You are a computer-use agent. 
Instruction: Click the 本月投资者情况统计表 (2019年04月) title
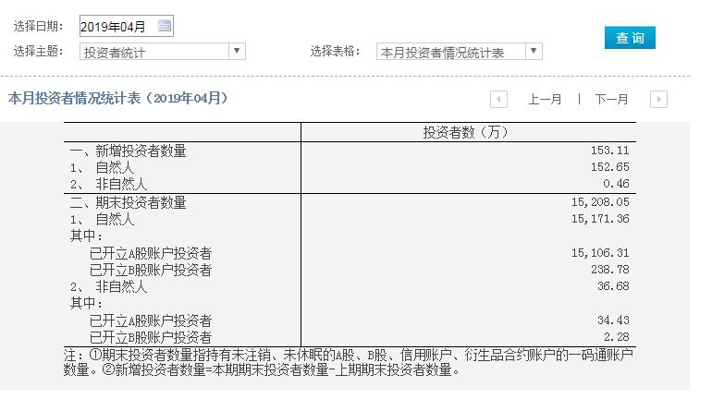click(x=117, y=98)
